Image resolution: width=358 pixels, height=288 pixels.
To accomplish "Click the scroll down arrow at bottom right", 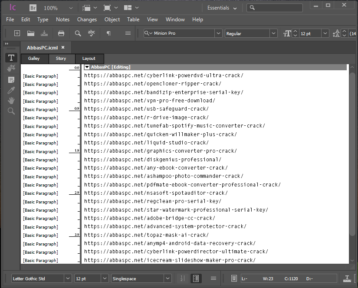I will [352, 261].
